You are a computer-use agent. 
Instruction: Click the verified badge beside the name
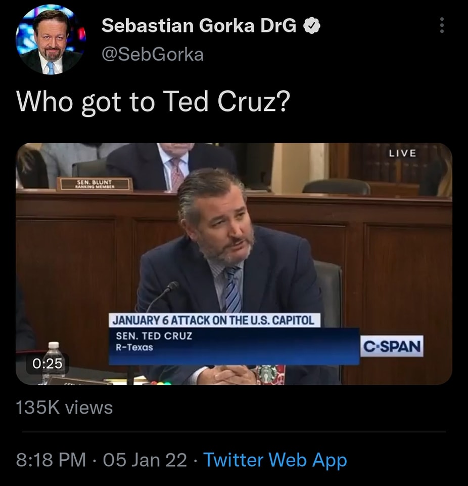[311, 25]
